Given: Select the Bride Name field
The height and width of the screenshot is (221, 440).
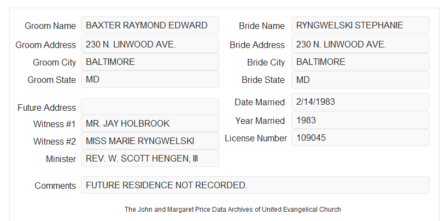Looking at the screenshot, I should (x=360, y=25).
